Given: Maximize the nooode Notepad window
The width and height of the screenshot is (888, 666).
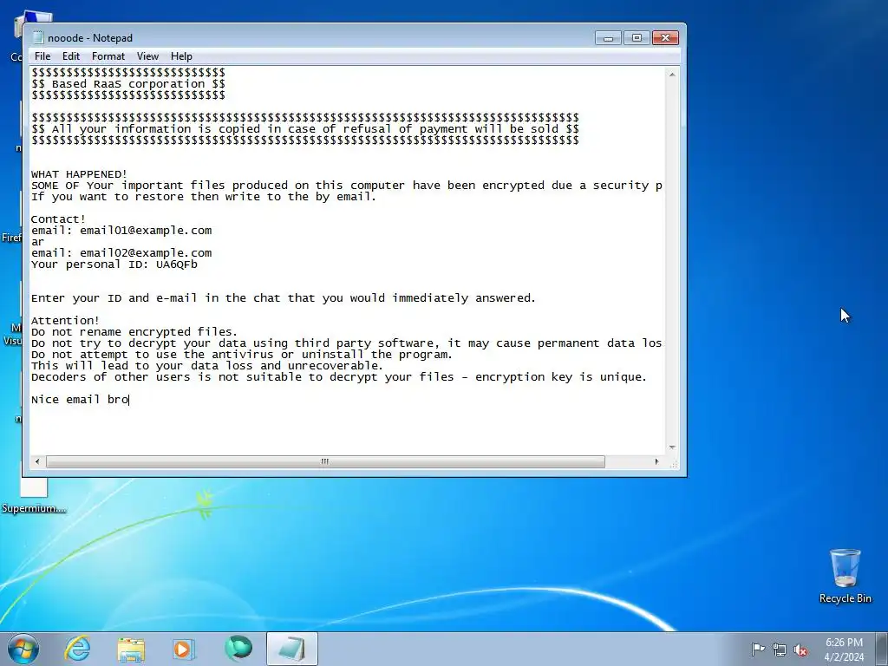Looking at the screenshot, I should 637,38.
